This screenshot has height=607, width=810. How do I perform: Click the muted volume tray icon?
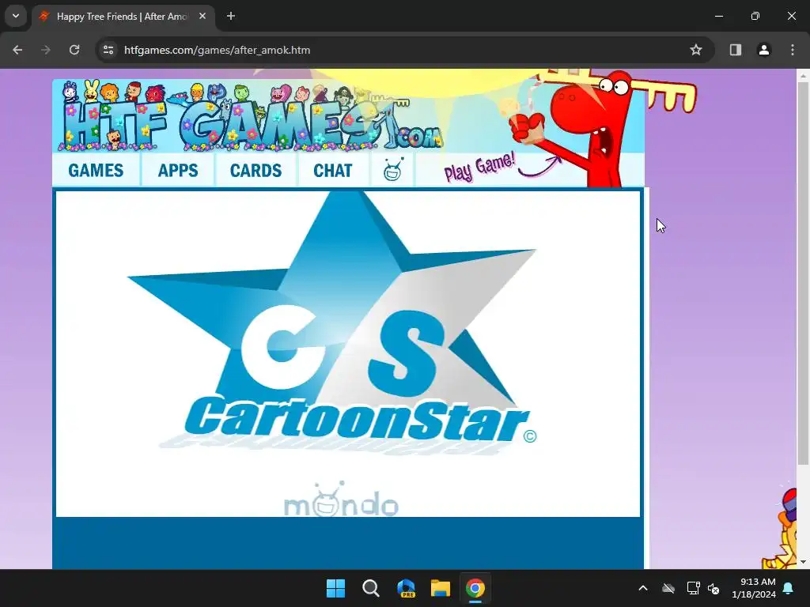click(713, 588)
